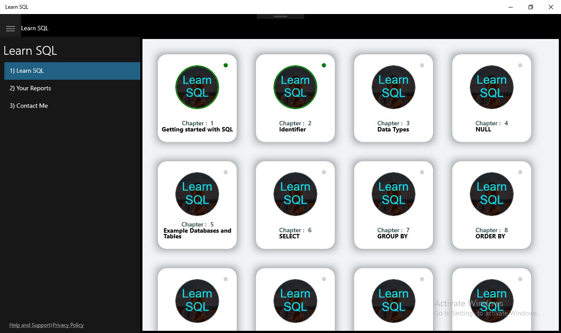This screenshot has width=561, height=333.
Task: Open the Chapter 6 SELECT chapter
Action: tap(295, 205)
